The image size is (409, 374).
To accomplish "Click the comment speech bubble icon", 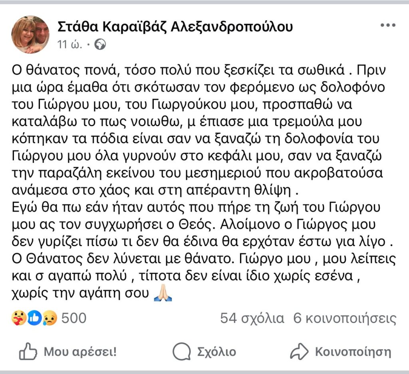I will pyautogui.click(x=181, y=352).
